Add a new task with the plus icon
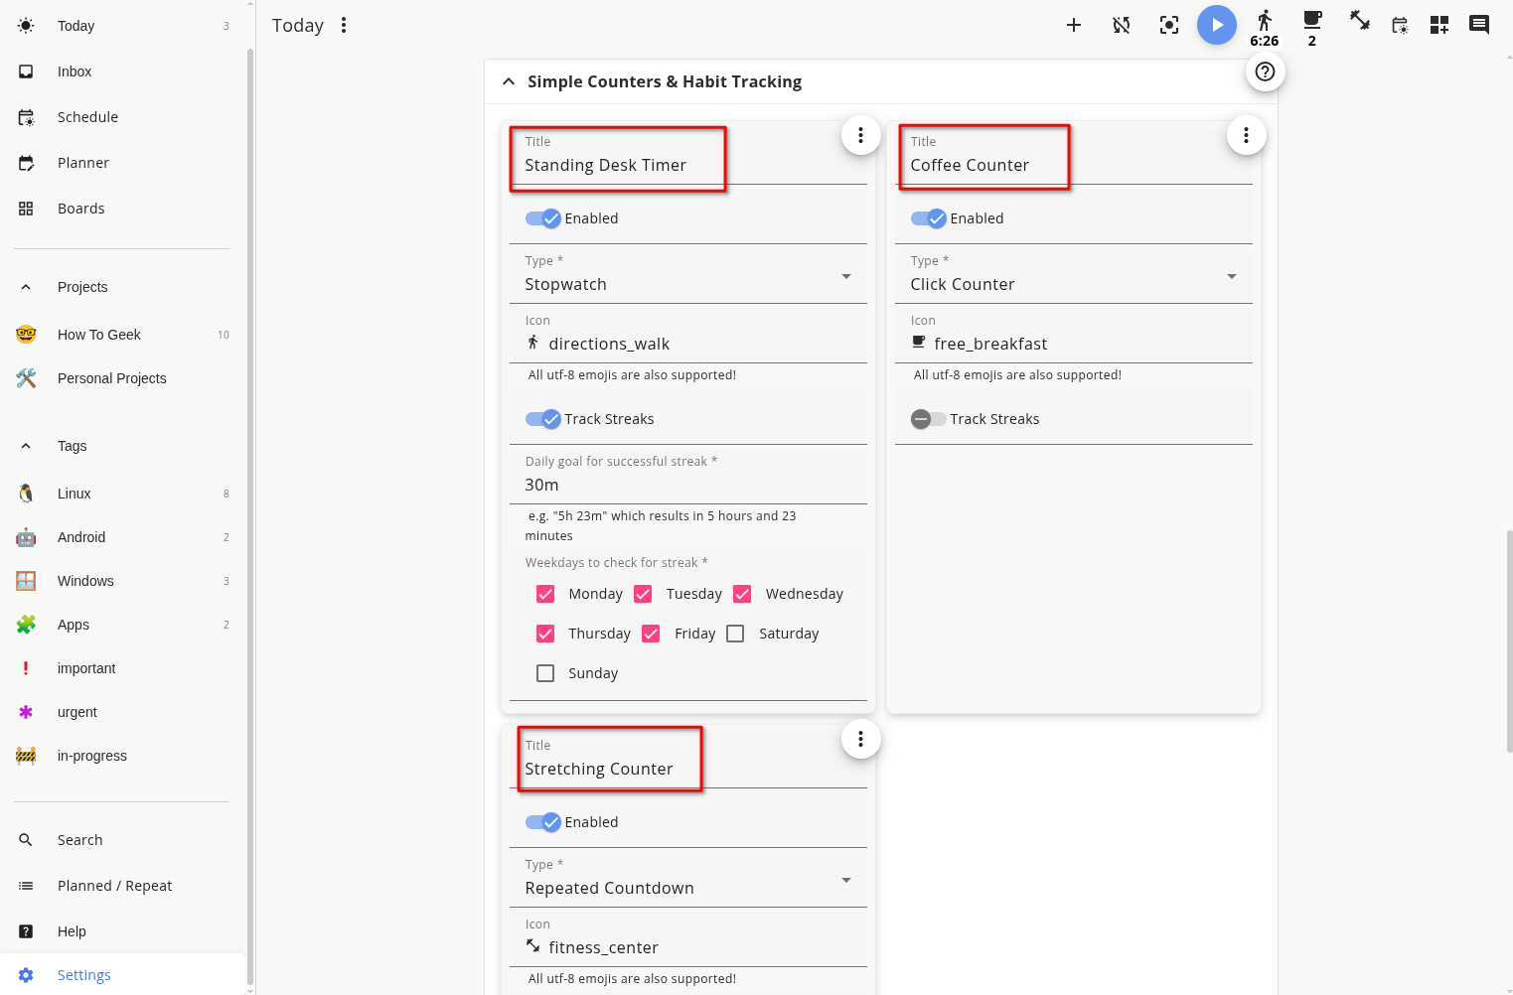Screen dimensions: 1513x995 click(x=1074, y=25)
